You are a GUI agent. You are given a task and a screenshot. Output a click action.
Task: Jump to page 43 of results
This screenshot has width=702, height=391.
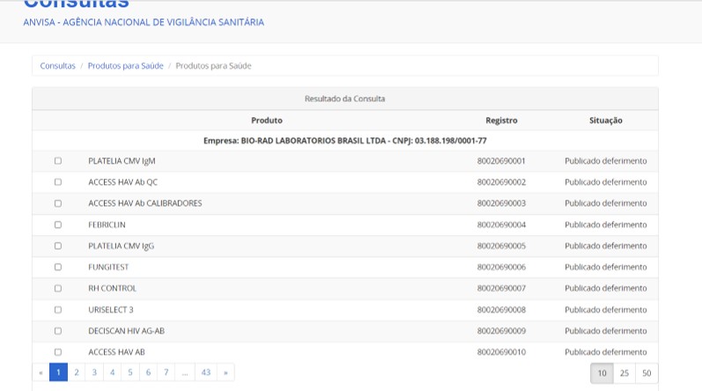pos(205,373)
